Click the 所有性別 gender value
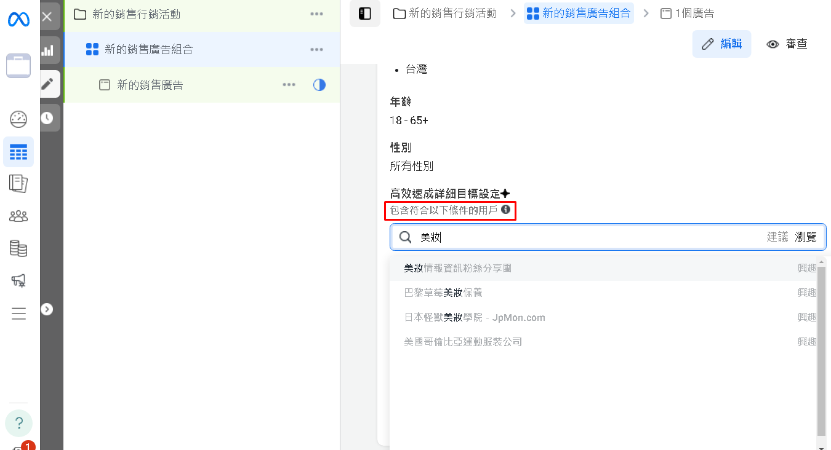Image resolution: width=831 pixels, height=450 pixels. tap(411, 166)
